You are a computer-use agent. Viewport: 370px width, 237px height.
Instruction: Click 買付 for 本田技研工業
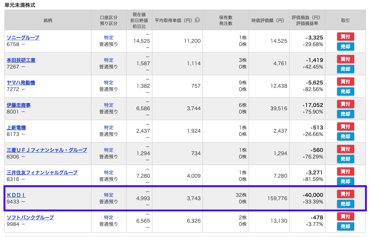click(x=345, y=59)
